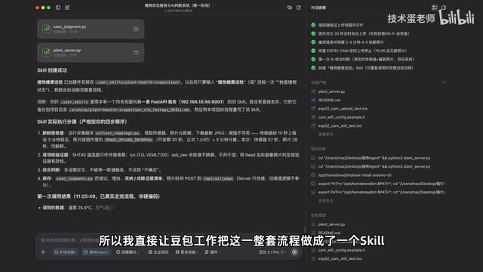This screenshot has height=272, width=483.
Task: Open esp32_cam_still_test.ino under 对话产物
Action: pos(340,125)
